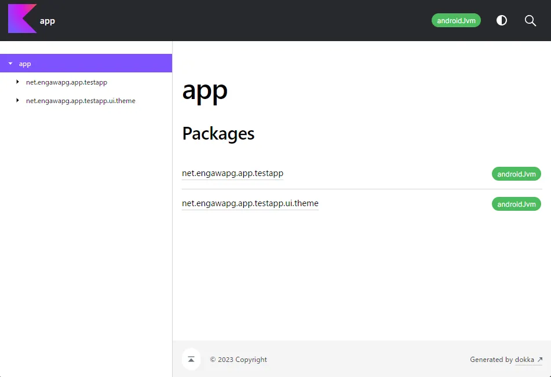
Task: Click the Kotlin logo in the header
Action: click(x=22, y=19)
